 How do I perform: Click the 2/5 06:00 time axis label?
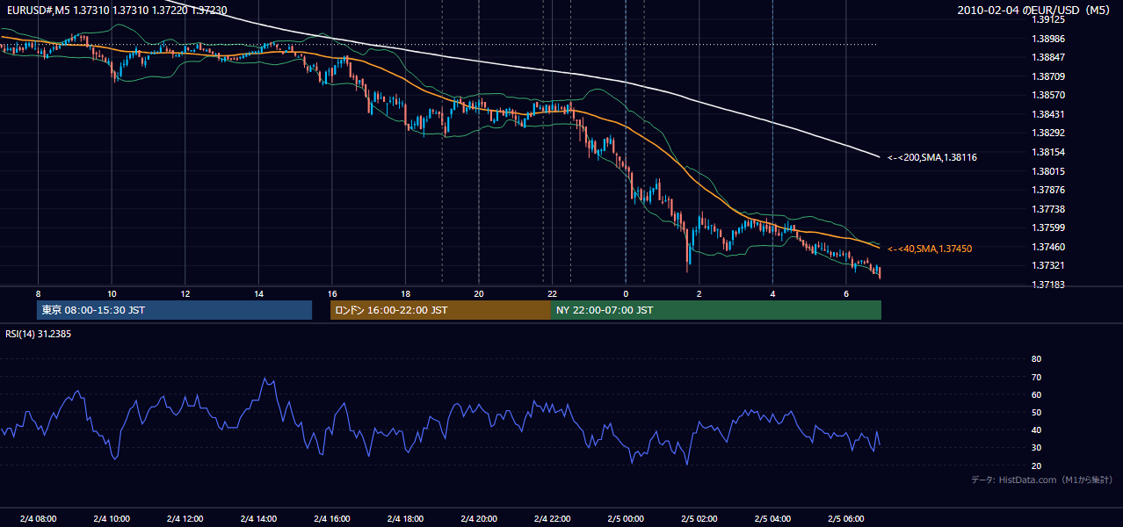(x=845, y=518)
